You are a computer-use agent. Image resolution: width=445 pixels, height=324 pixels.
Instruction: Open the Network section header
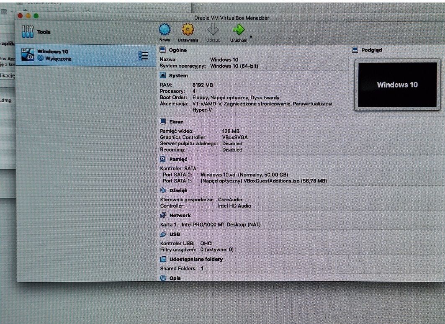[180, 216]
